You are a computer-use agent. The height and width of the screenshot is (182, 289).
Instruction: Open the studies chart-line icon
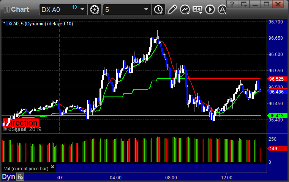185,9
